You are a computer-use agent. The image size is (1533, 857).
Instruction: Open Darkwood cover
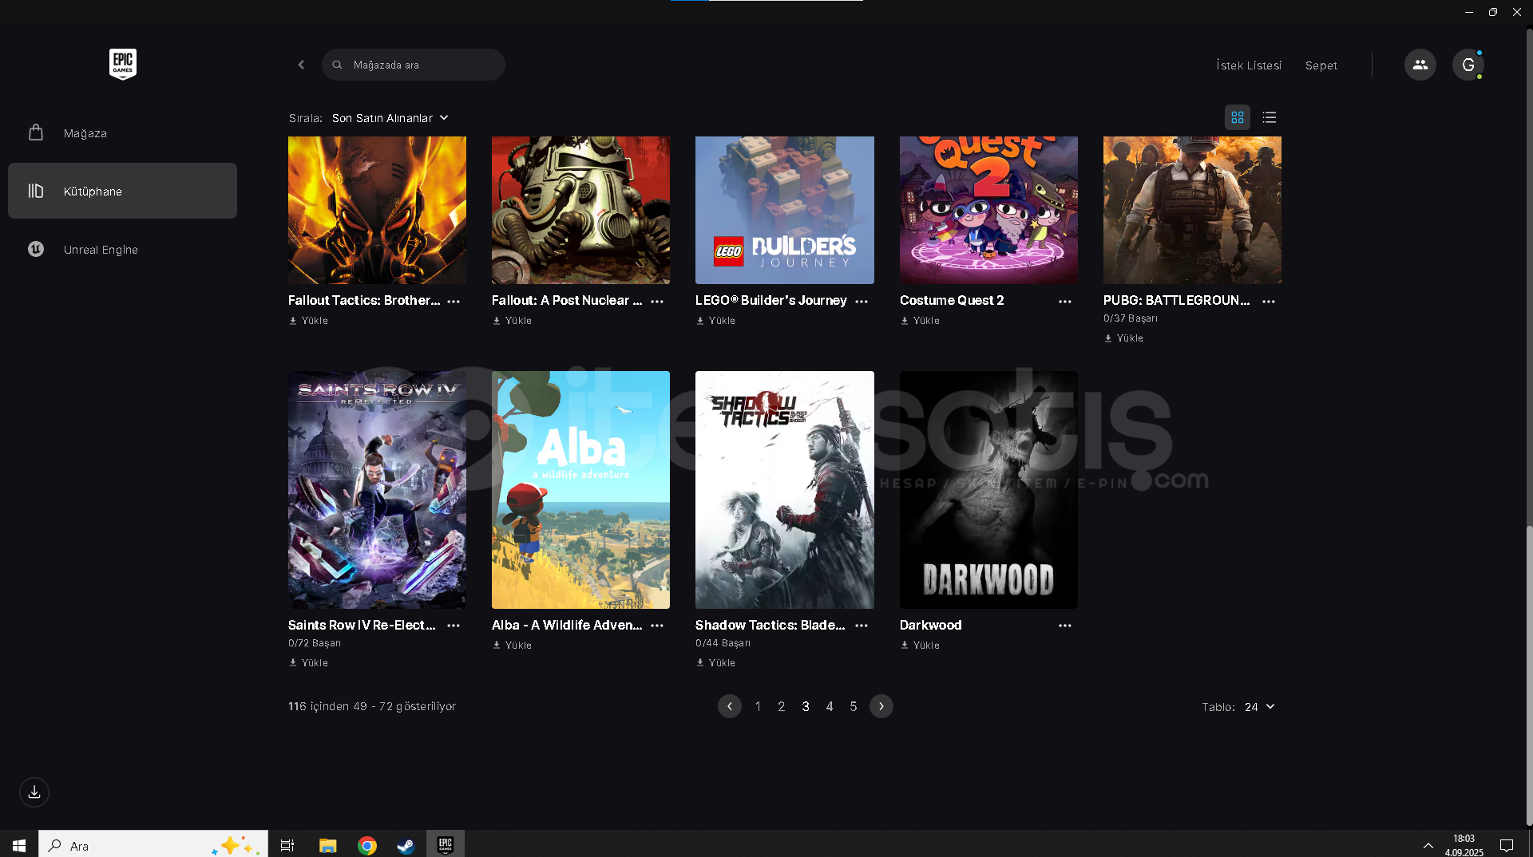pos(988,490)
